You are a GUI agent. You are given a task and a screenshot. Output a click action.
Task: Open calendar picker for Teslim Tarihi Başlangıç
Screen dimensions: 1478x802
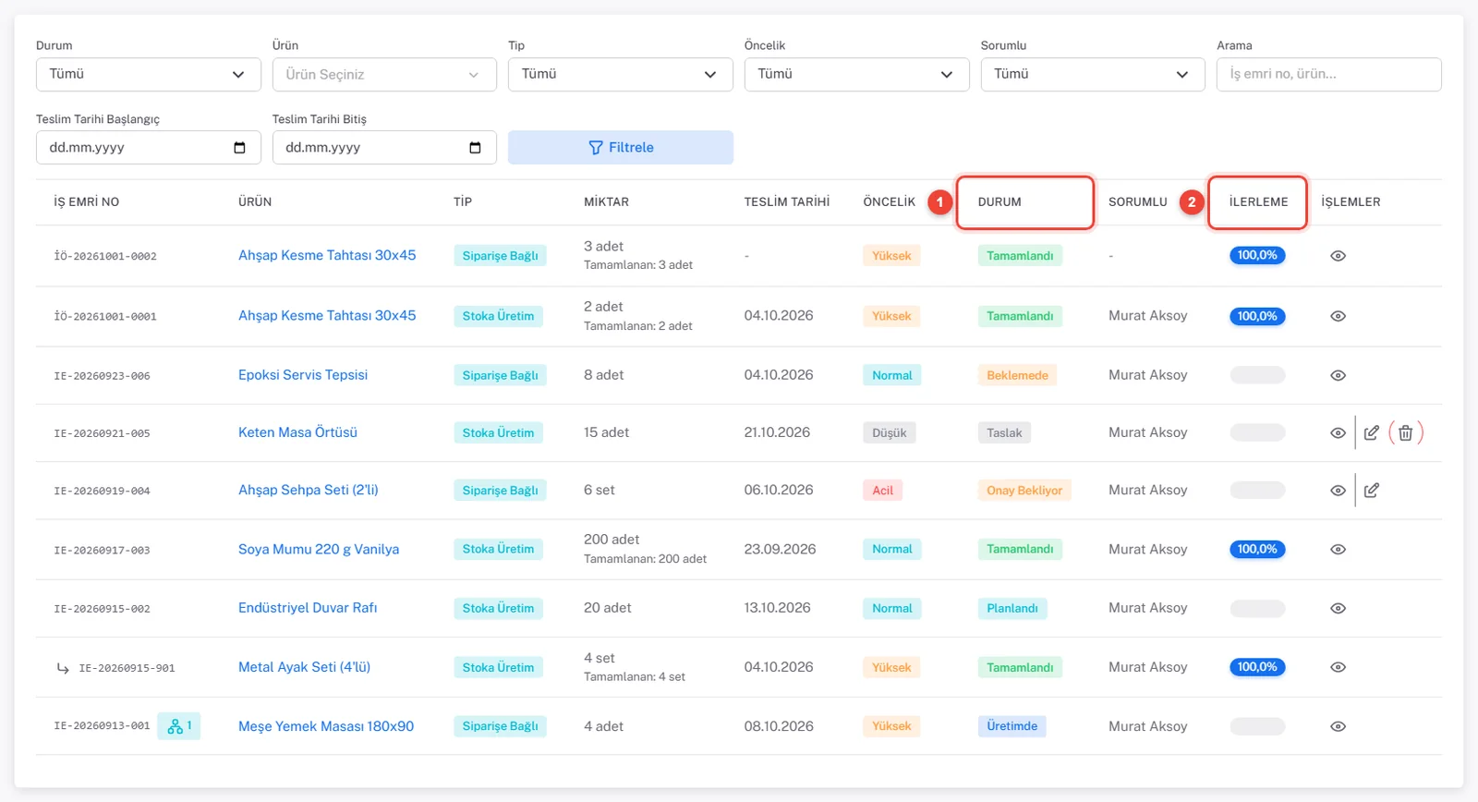pos(239,148)
